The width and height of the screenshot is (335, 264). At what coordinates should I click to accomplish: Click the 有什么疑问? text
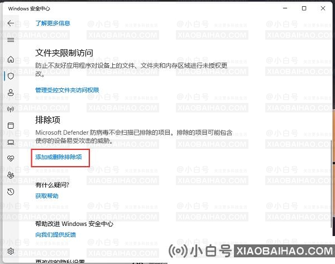tap(52, 185)
